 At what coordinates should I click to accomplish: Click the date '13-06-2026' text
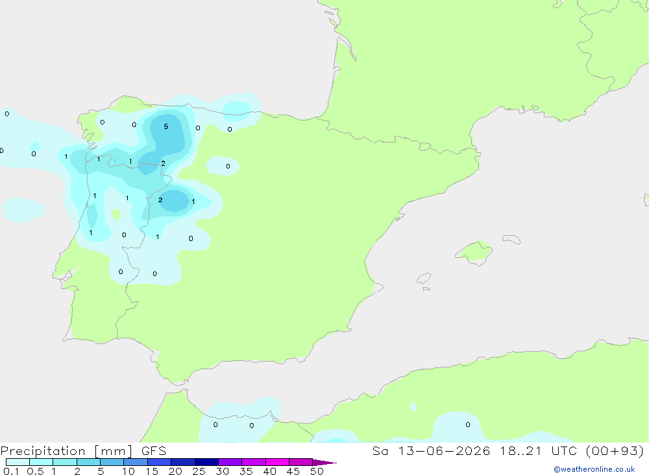click(444, 451)
